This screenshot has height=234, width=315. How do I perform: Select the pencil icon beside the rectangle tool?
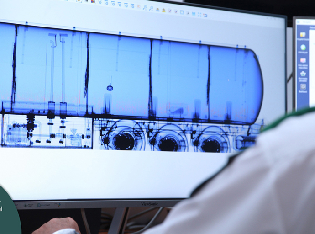pyautogui.click(x=187, y=13)
